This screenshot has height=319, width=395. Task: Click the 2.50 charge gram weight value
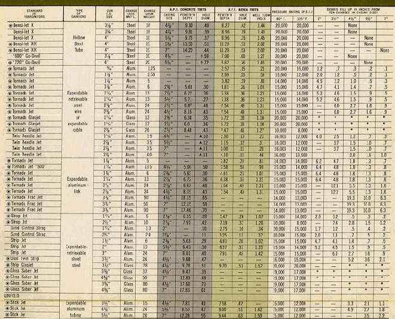[151, 75]
